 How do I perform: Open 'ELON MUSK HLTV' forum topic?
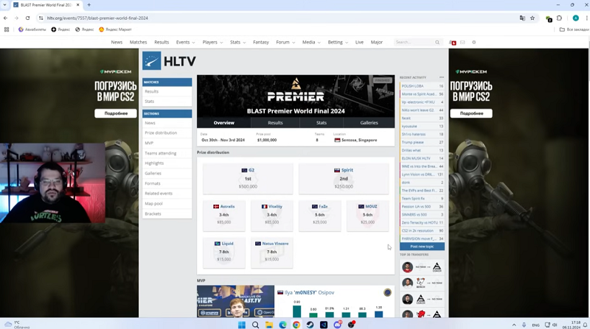pyautogui.click(x=422, y=158)
